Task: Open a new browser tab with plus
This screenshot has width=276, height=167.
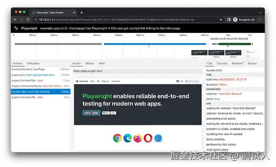Action: coord(82,13)
